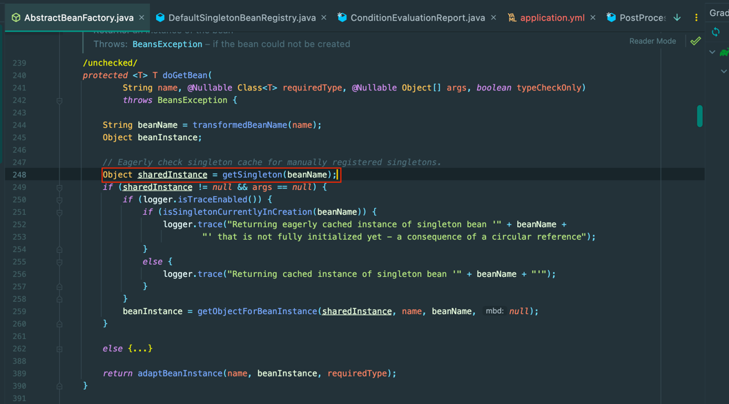Switch to application.yml tab
729x404 pixels.
[552, 18]
